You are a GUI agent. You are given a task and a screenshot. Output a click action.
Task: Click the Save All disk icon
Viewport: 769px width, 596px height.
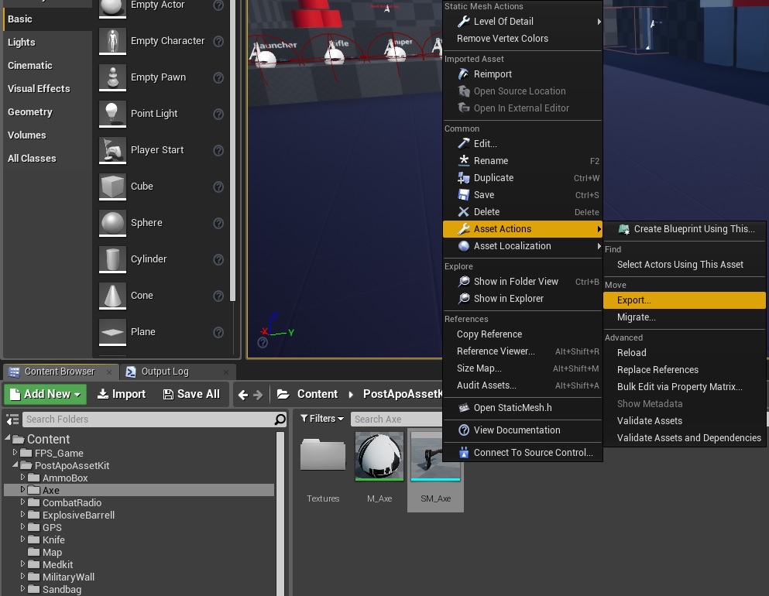click(168, 394)
